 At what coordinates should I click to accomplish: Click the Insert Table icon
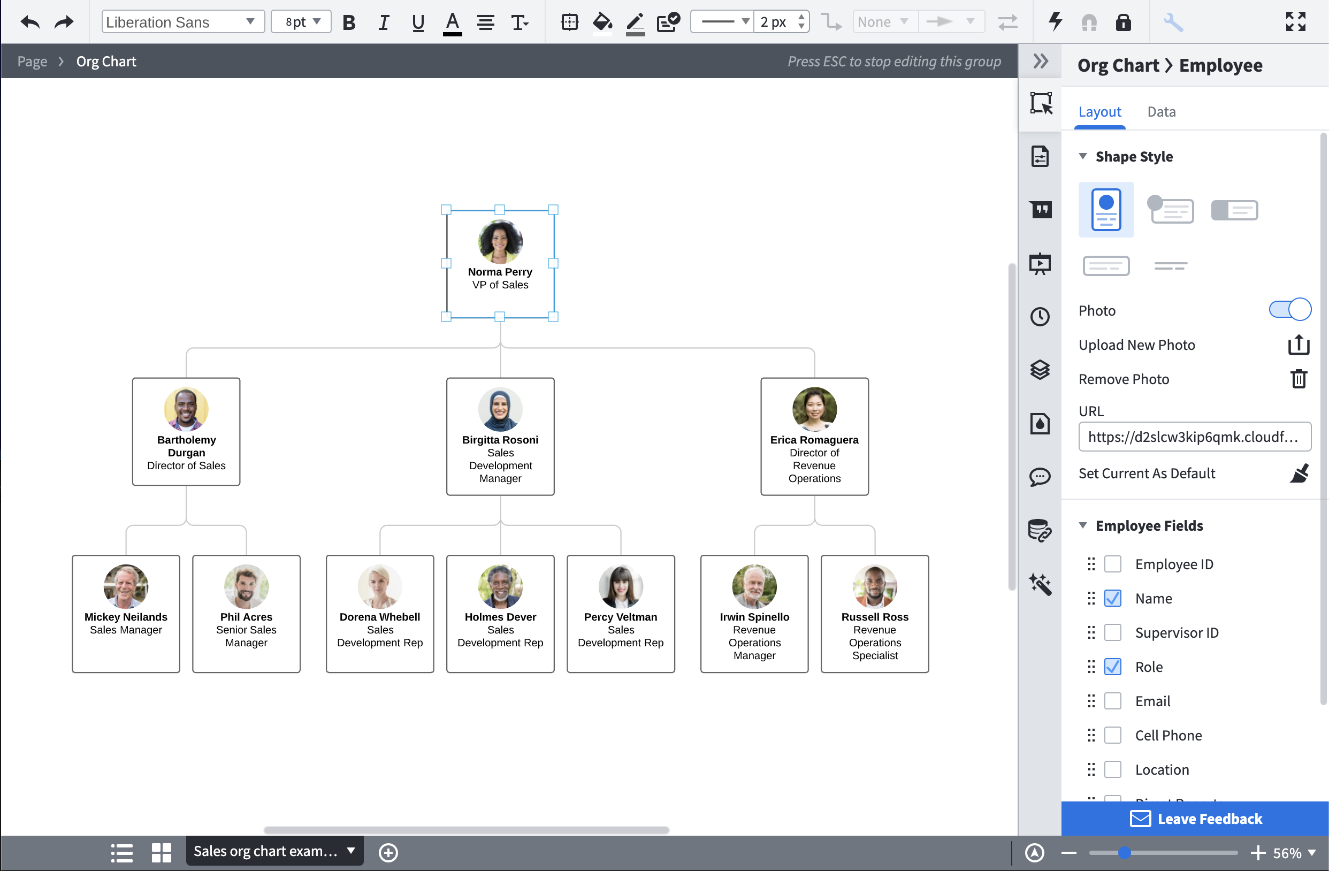[x=569, y=21]
